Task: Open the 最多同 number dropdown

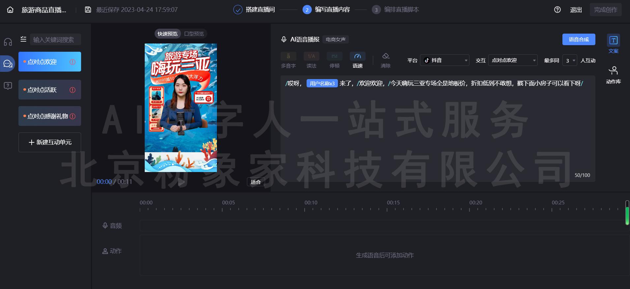Action: [570, 61]
